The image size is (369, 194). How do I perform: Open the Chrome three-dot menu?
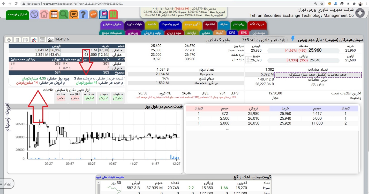coord(366,4)
